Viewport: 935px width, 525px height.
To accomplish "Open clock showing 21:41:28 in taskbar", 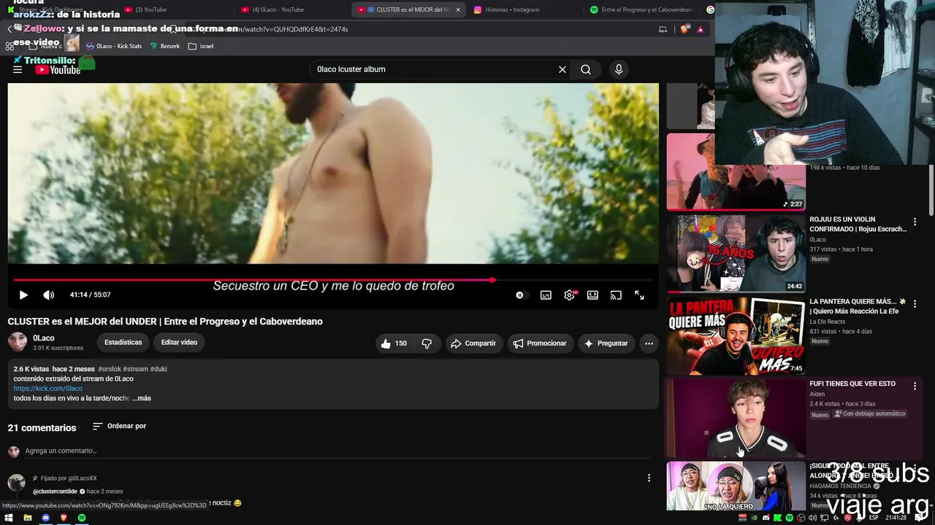I will pyautogui.click(x=896, y=518).
